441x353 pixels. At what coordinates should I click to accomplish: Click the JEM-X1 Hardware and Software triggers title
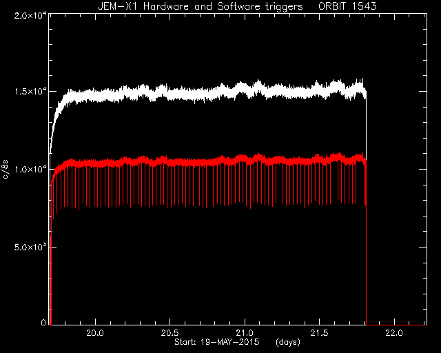[201, 6]
